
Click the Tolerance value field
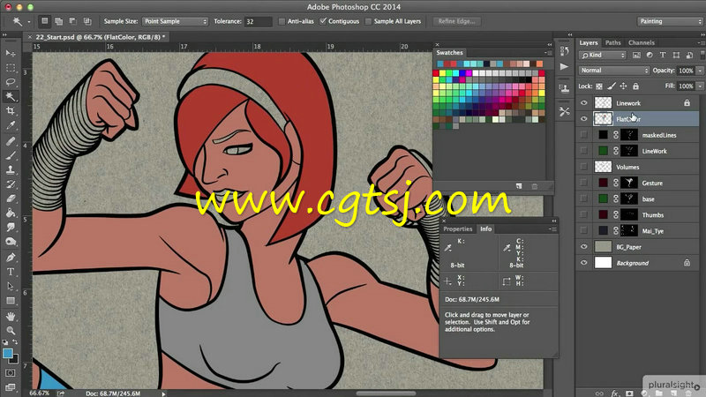[x=258, y=21]
